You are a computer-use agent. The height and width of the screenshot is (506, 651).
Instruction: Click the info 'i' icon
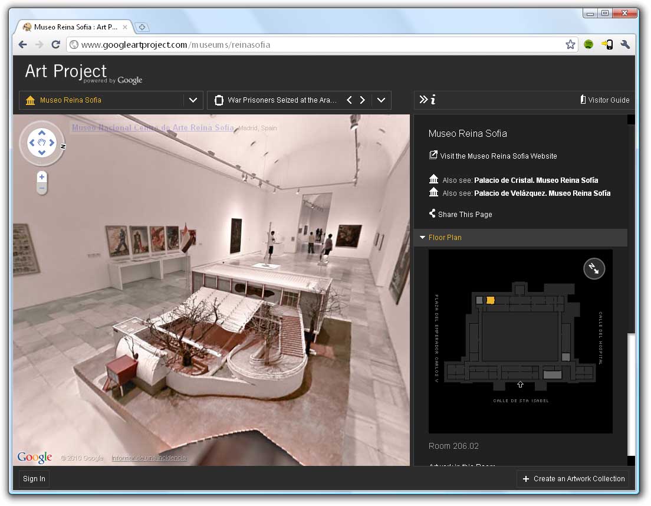pyautogui.click(x=433, y=99)
